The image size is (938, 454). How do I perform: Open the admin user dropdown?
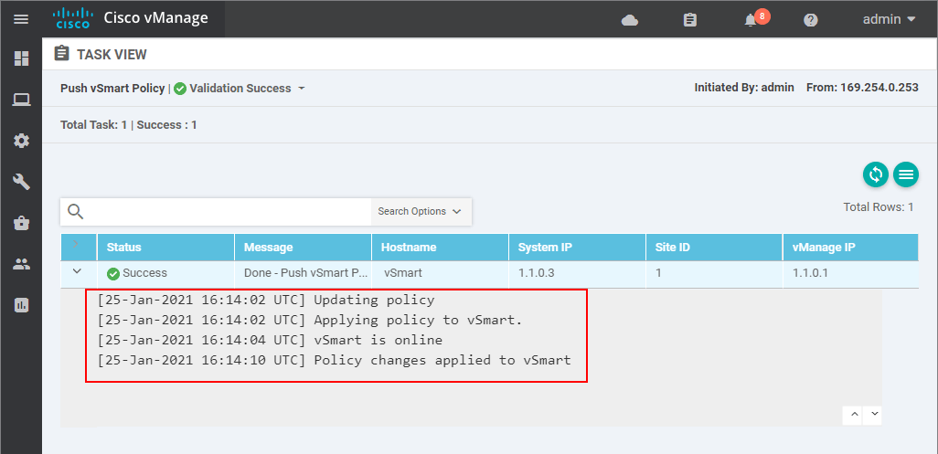tap(889, 19)
